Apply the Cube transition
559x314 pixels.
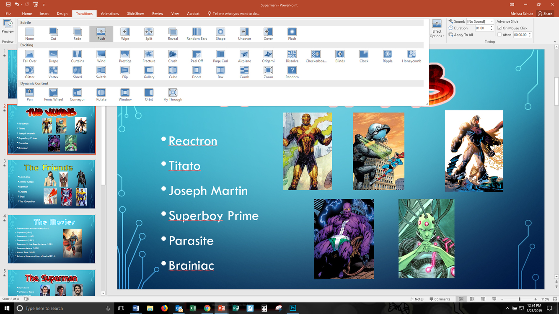[x=173, y=72]
